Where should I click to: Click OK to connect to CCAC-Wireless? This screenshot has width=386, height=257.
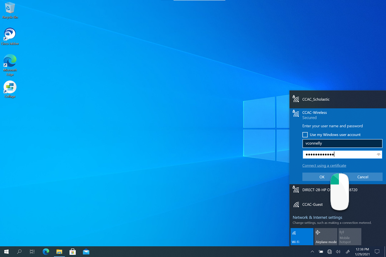coord(322,177)
